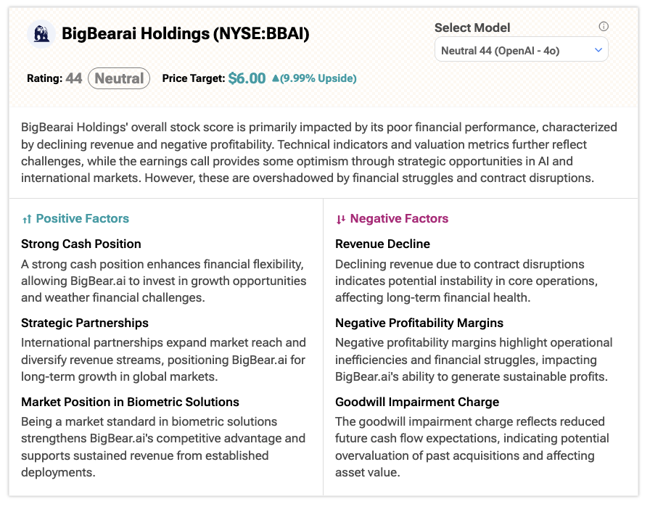Click the green upside triangle icon
Image resolution: width=650 pixels, height=512 pixels.
[x=275, y=78]
